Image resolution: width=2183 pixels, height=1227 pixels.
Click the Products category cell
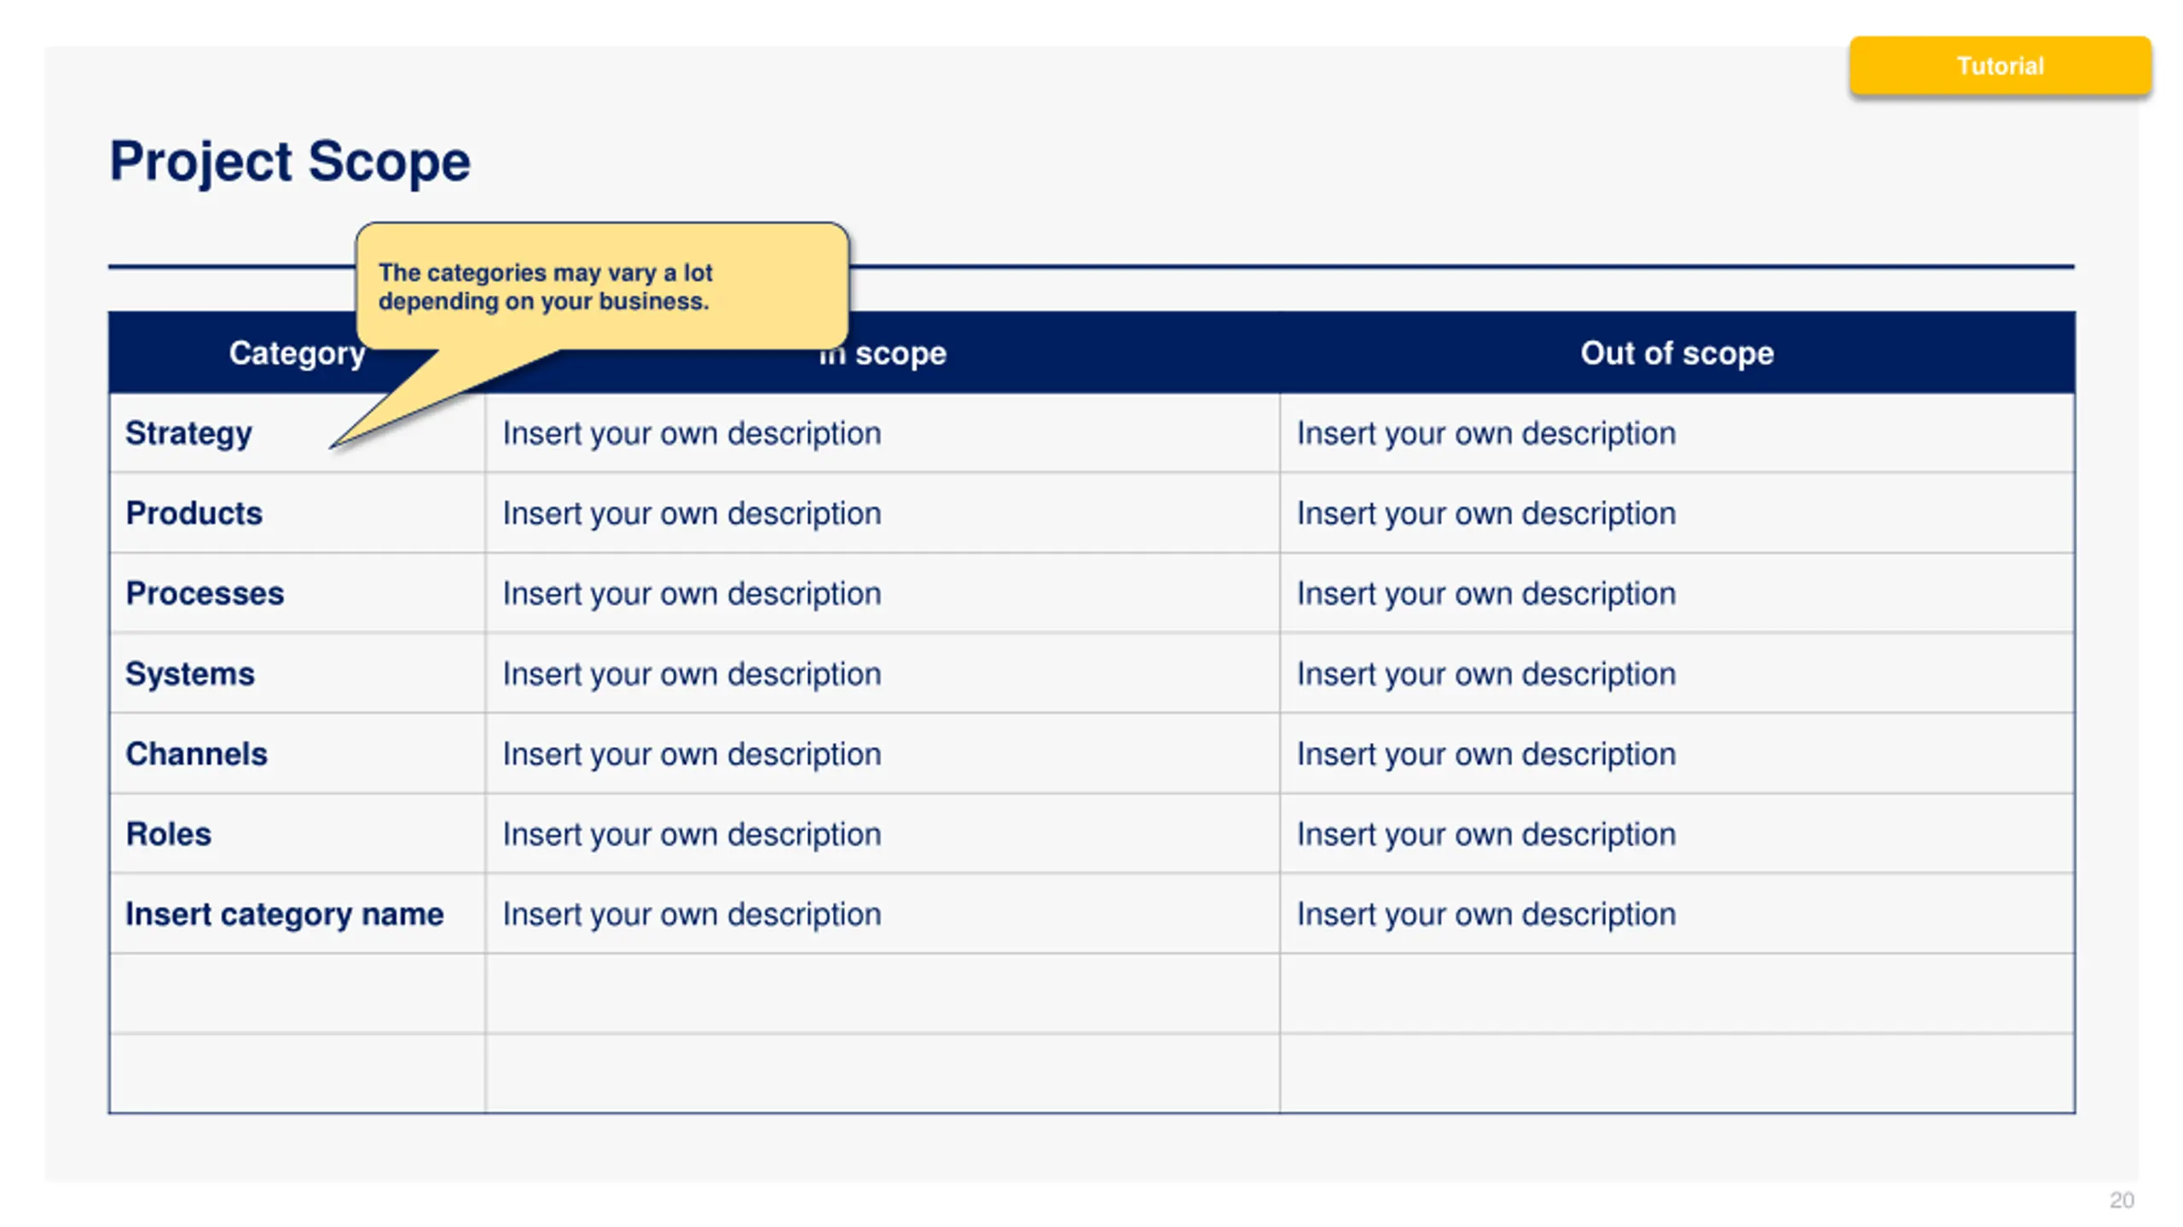297,513
